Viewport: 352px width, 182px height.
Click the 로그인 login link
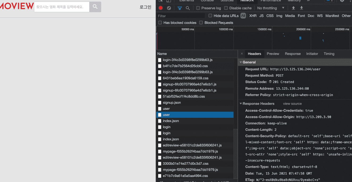pos(145,7)
